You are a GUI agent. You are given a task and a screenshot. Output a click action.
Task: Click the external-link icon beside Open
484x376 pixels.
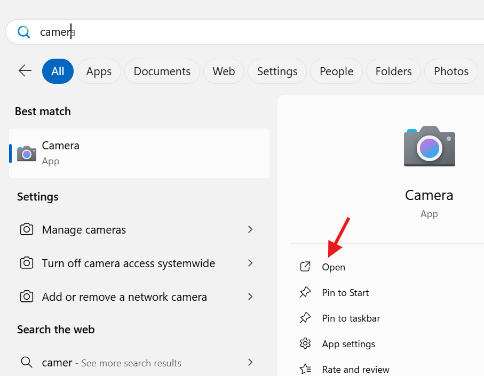click(305, 267)
